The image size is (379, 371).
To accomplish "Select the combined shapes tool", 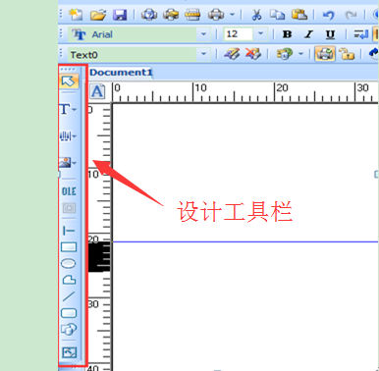I will coord(69,330).
